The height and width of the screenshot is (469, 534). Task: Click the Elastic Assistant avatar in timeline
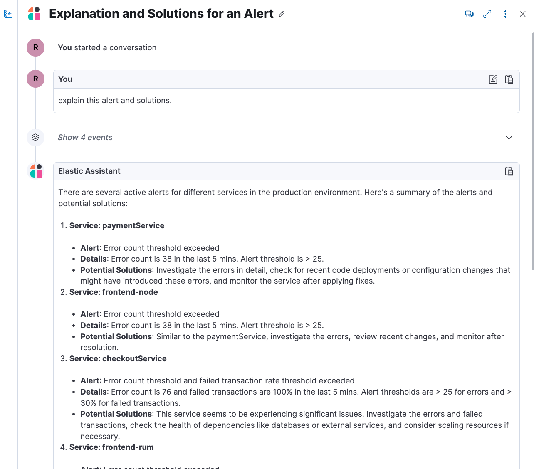(x=36, y=171)
